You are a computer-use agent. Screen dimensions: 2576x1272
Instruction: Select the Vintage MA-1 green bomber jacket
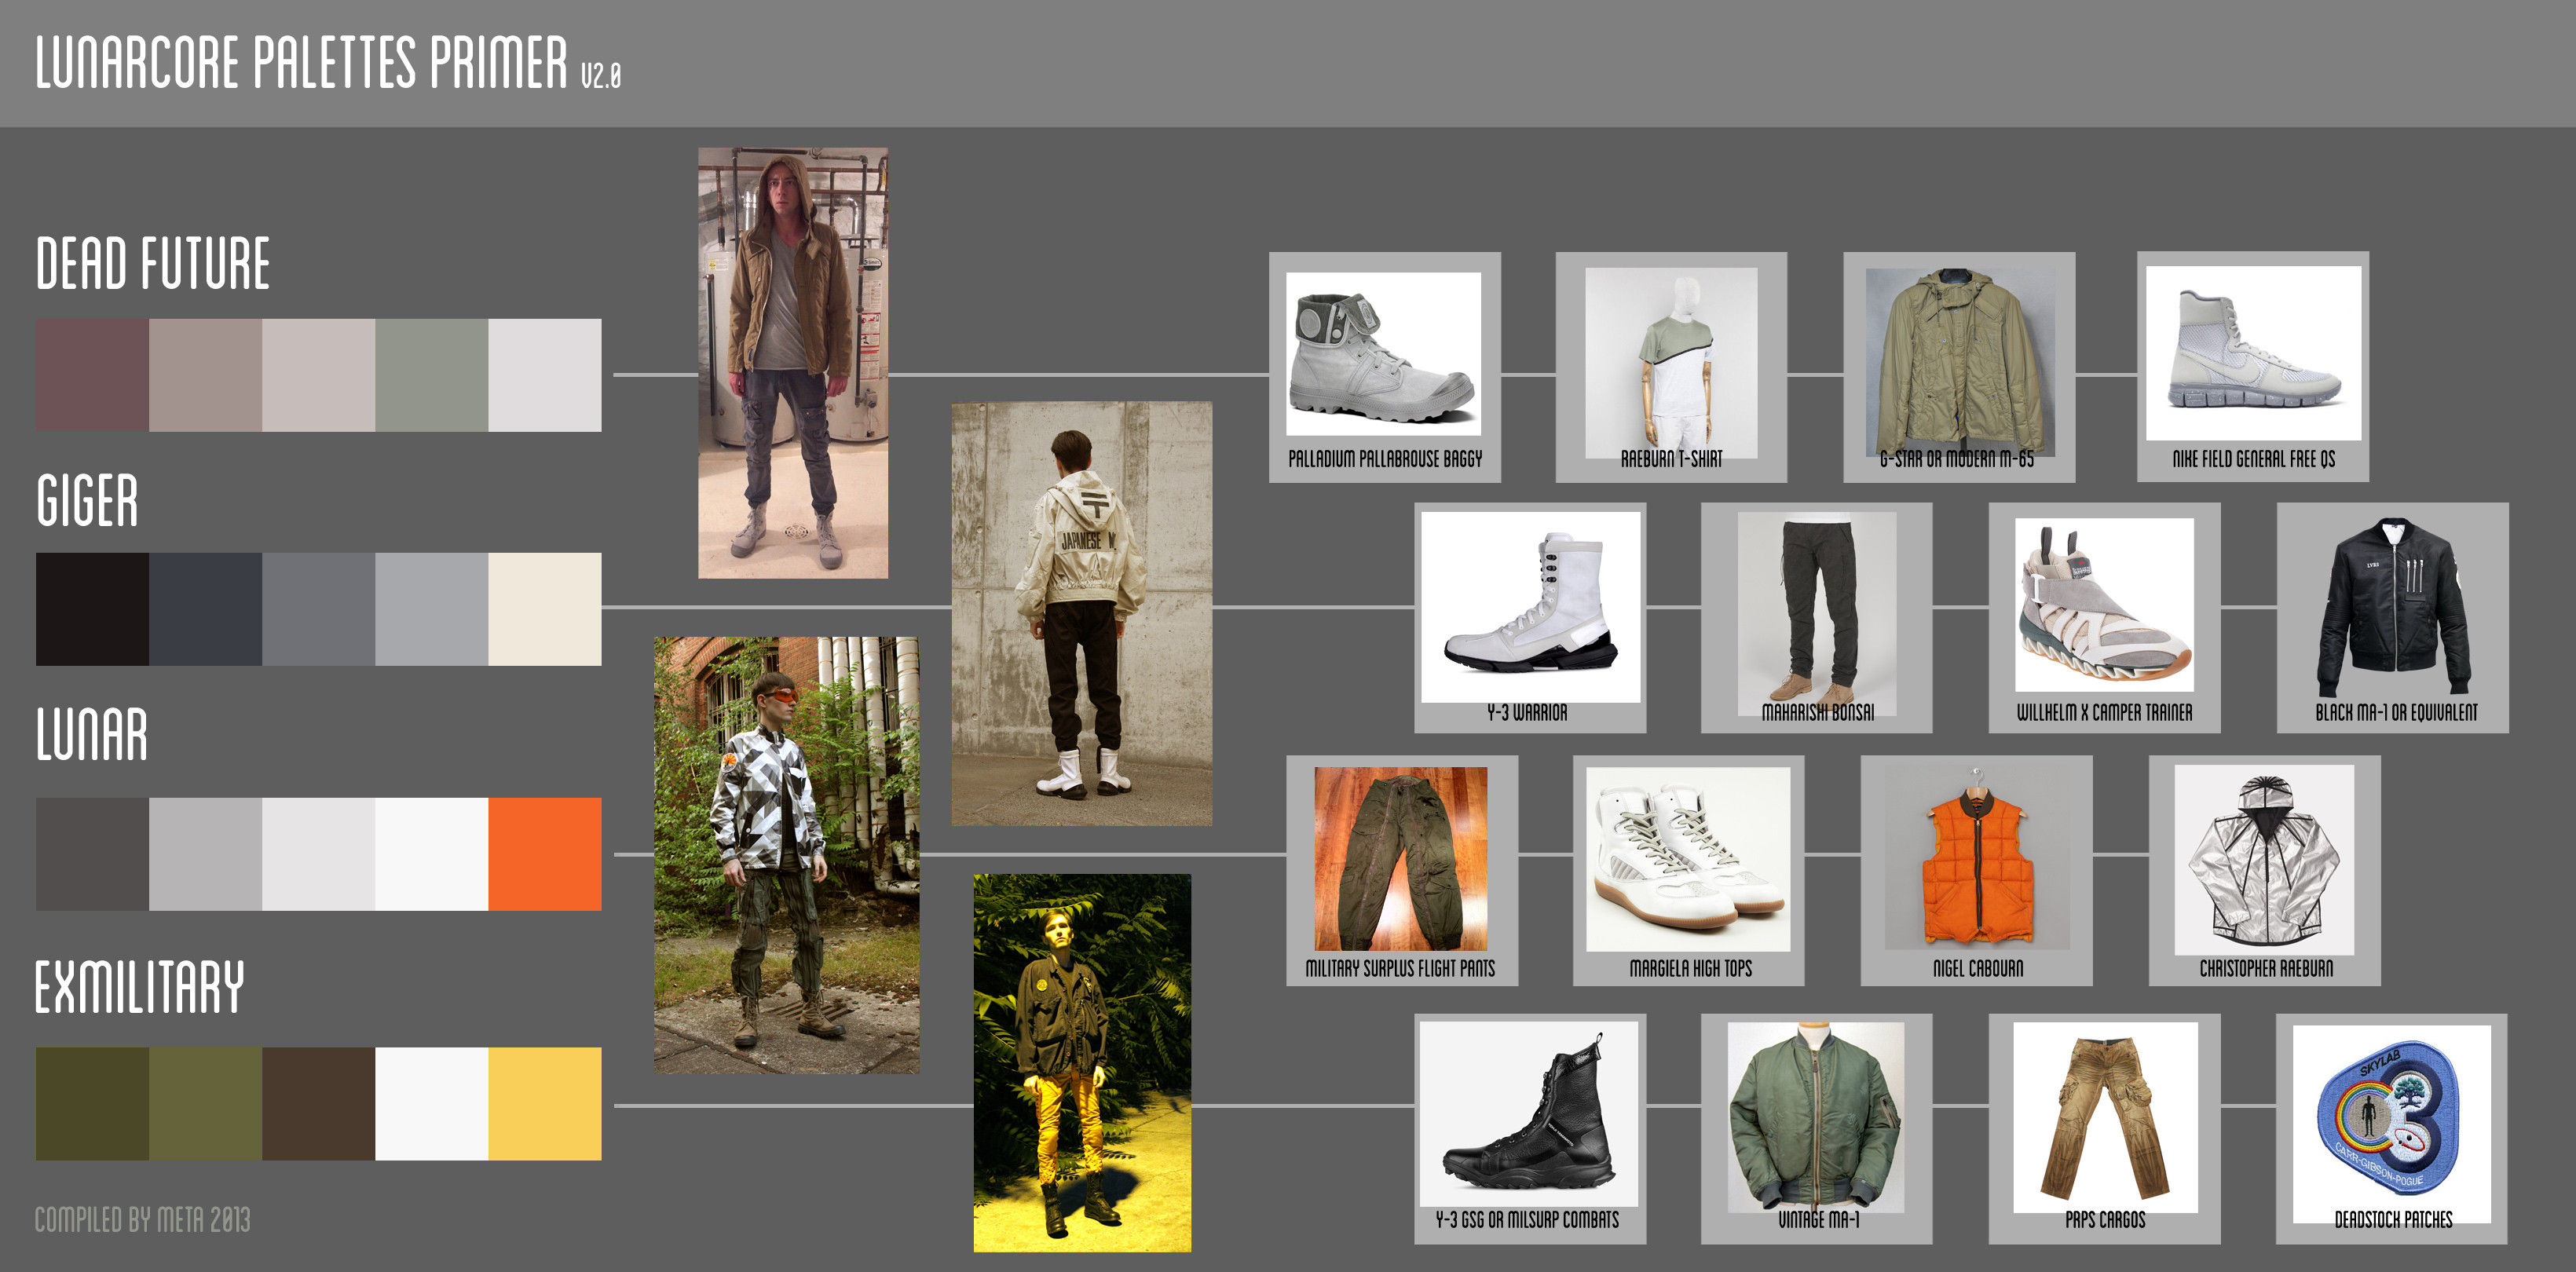pyautogui.click(x=1815, y=1117)
